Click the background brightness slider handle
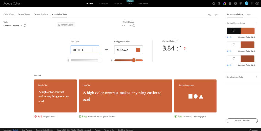Viewport: 261px width, 131px height. 134,60
